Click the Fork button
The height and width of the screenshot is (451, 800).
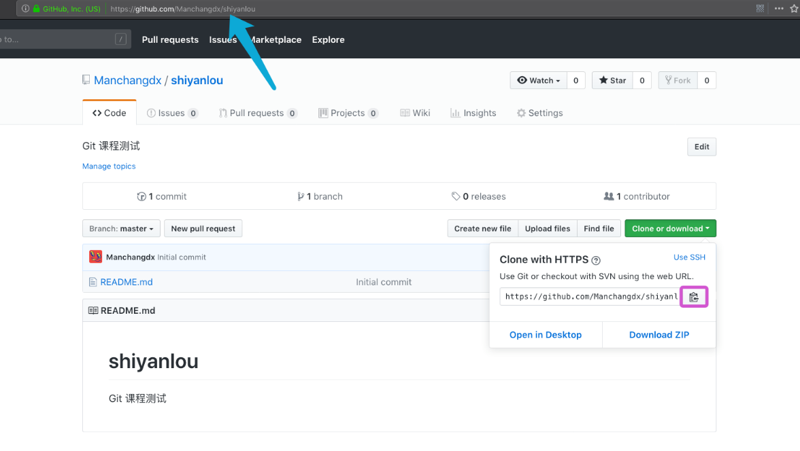678,81
